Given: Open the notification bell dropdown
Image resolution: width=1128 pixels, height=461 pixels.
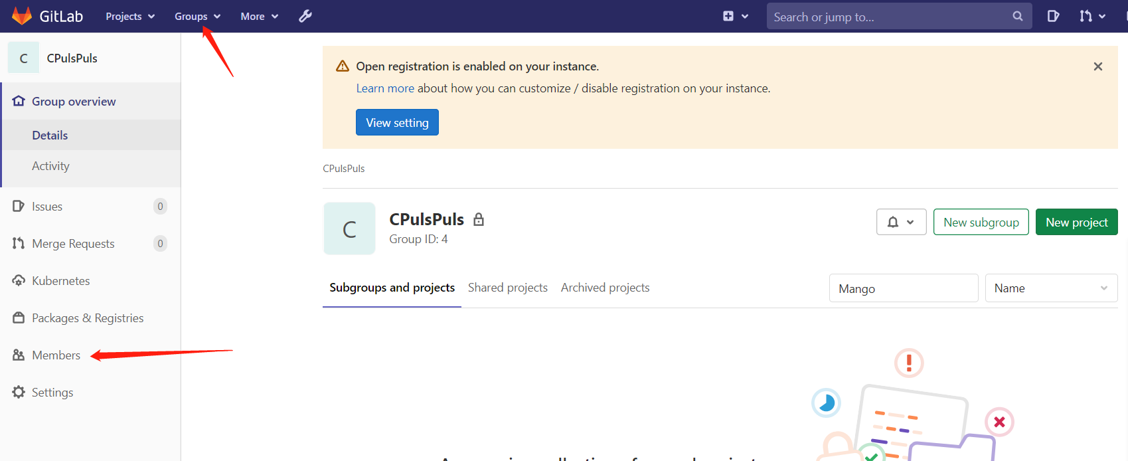Looking at the screenshot, I should point(901,222).
